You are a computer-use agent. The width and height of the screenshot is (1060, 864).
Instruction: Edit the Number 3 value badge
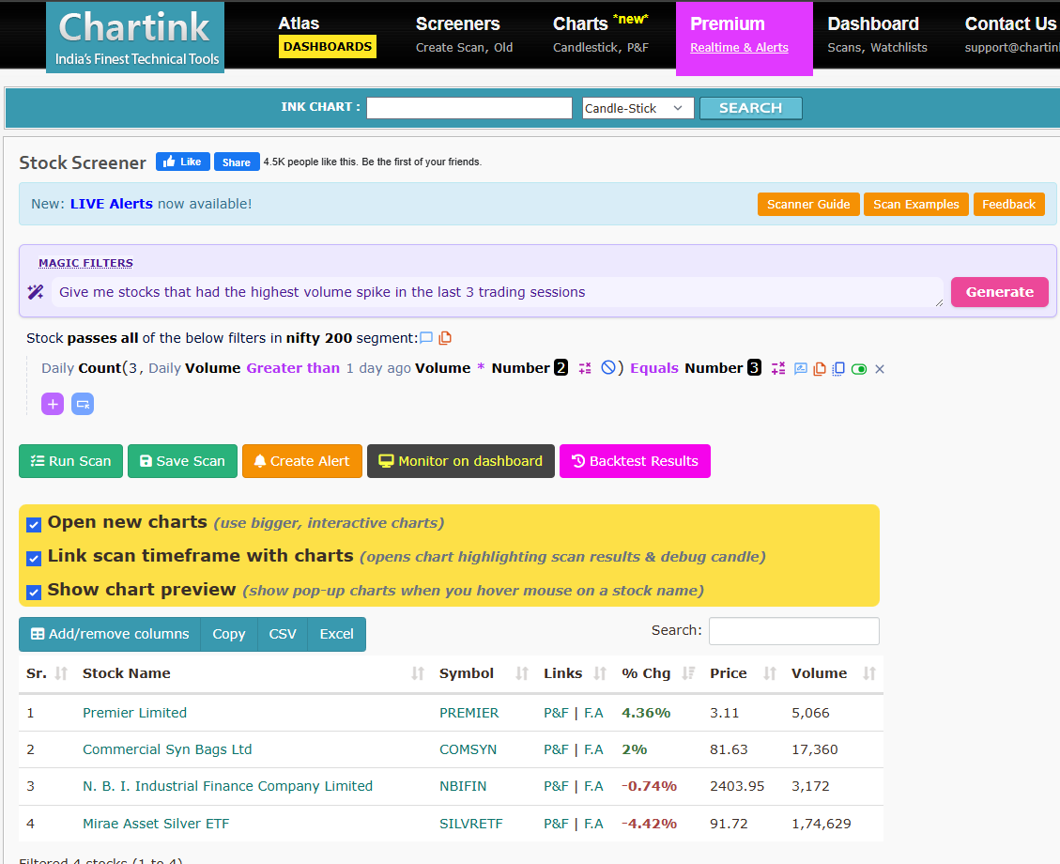pyautogui.click(x=754, y=367)
